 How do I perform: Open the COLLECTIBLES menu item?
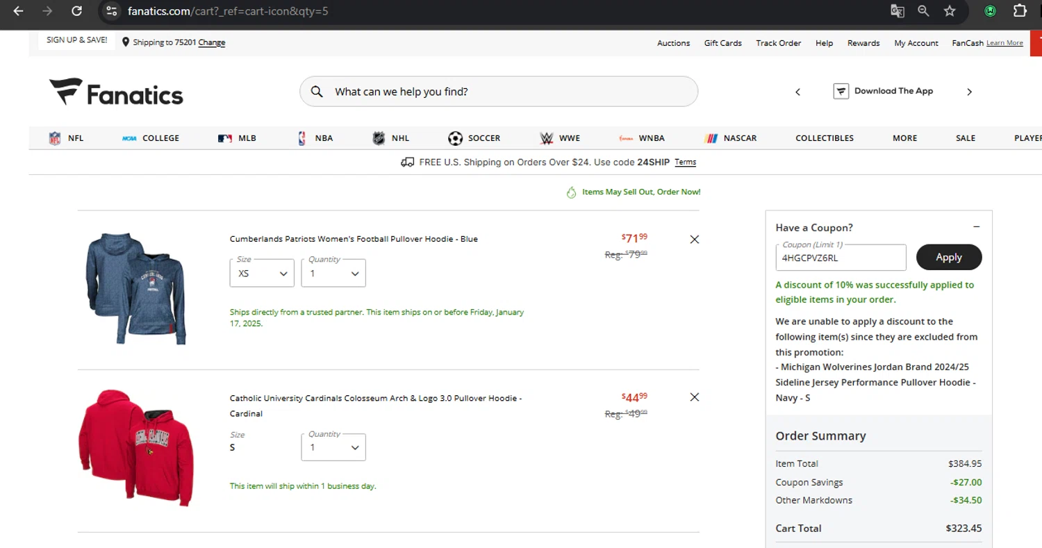[x=824, y=138]
